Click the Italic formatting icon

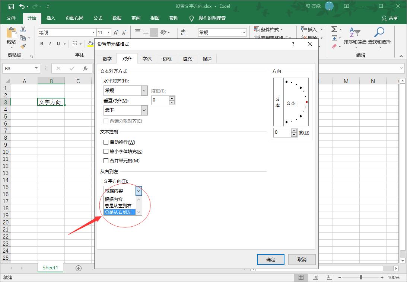click(x=50, y=44)
